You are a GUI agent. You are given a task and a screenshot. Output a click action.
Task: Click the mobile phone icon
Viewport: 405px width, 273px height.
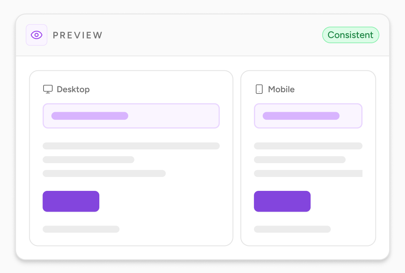tap(259, 89)
